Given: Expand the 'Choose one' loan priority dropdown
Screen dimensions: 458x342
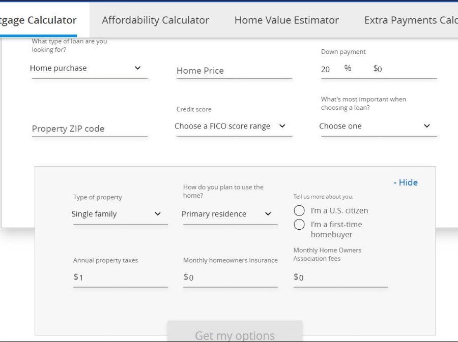Looking at the screenshot, I should [x=378, y=126].
